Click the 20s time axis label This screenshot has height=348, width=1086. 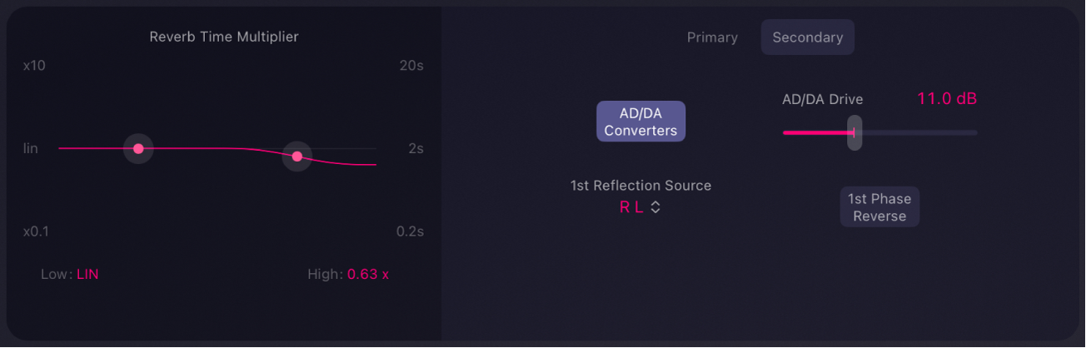pyautogui.click(x=411, y=65)
